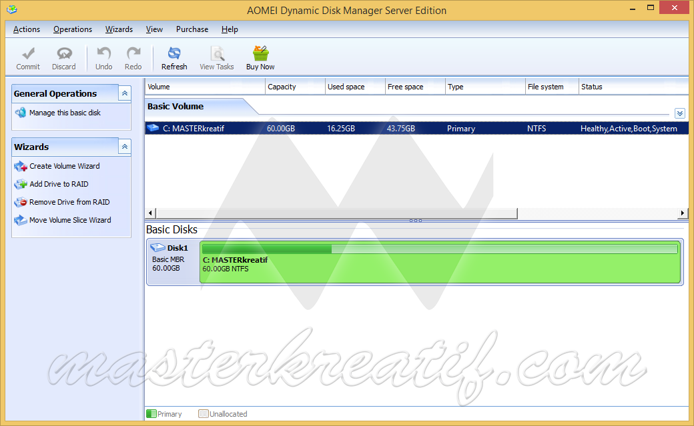Click the horizontal scrollbar thumb
This screenshot has width=694, height=426.
pyautogui.click(x=336, y=213)
